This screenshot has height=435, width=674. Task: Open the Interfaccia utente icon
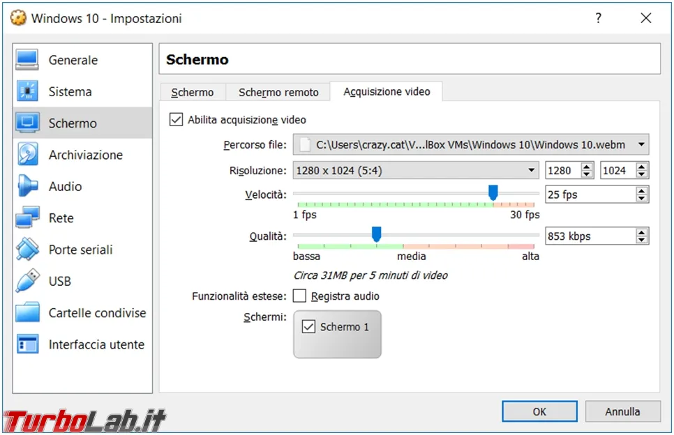(27, 344)
